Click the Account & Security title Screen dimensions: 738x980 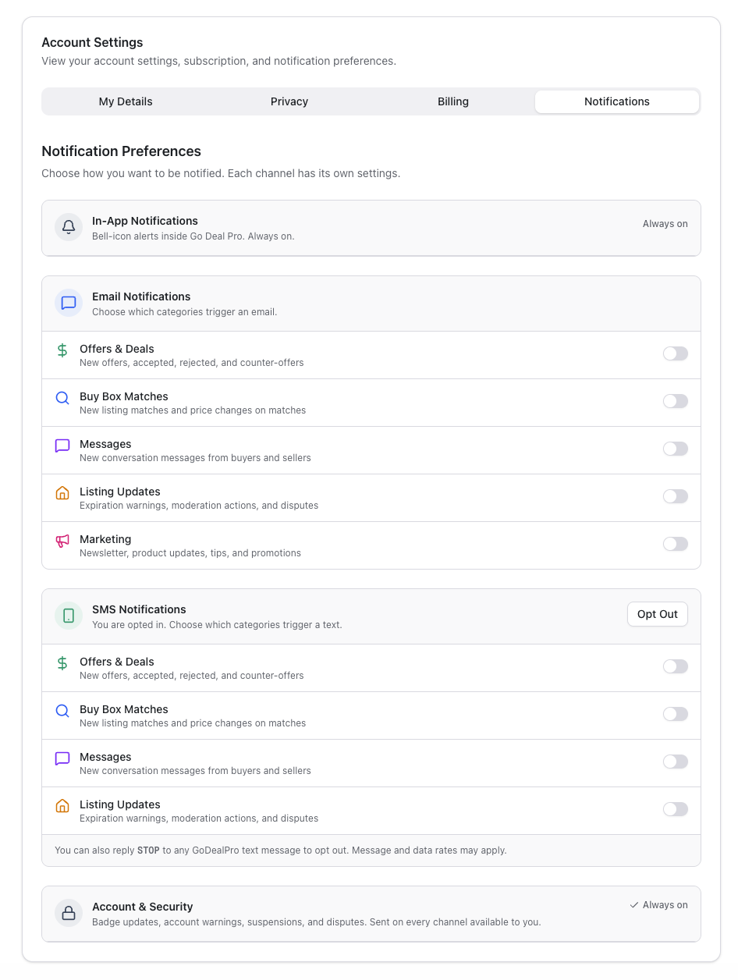[143, 907]
